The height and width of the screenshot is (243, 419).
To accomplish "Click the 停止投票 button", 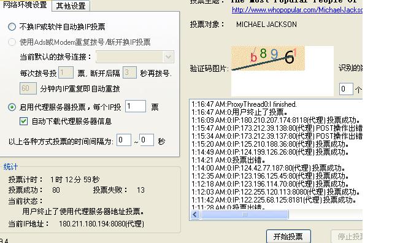I will click(347, 236).
